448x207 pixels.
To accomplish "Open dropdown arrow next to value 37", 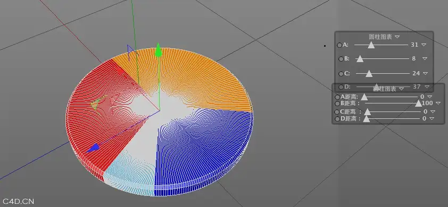I will tap(427, 87).
